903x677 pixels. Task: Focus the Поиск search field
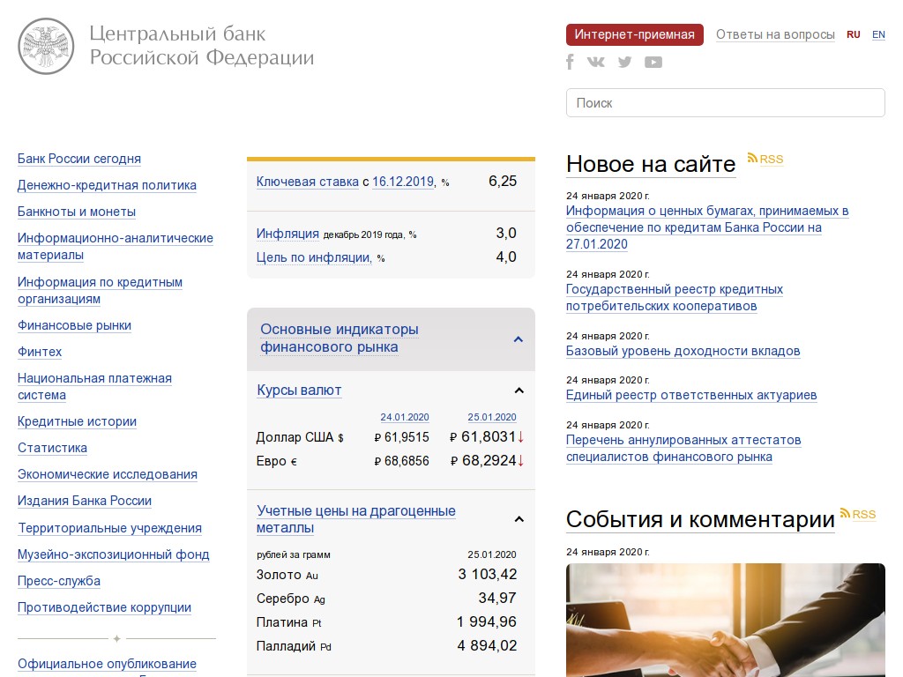[725, 102]
